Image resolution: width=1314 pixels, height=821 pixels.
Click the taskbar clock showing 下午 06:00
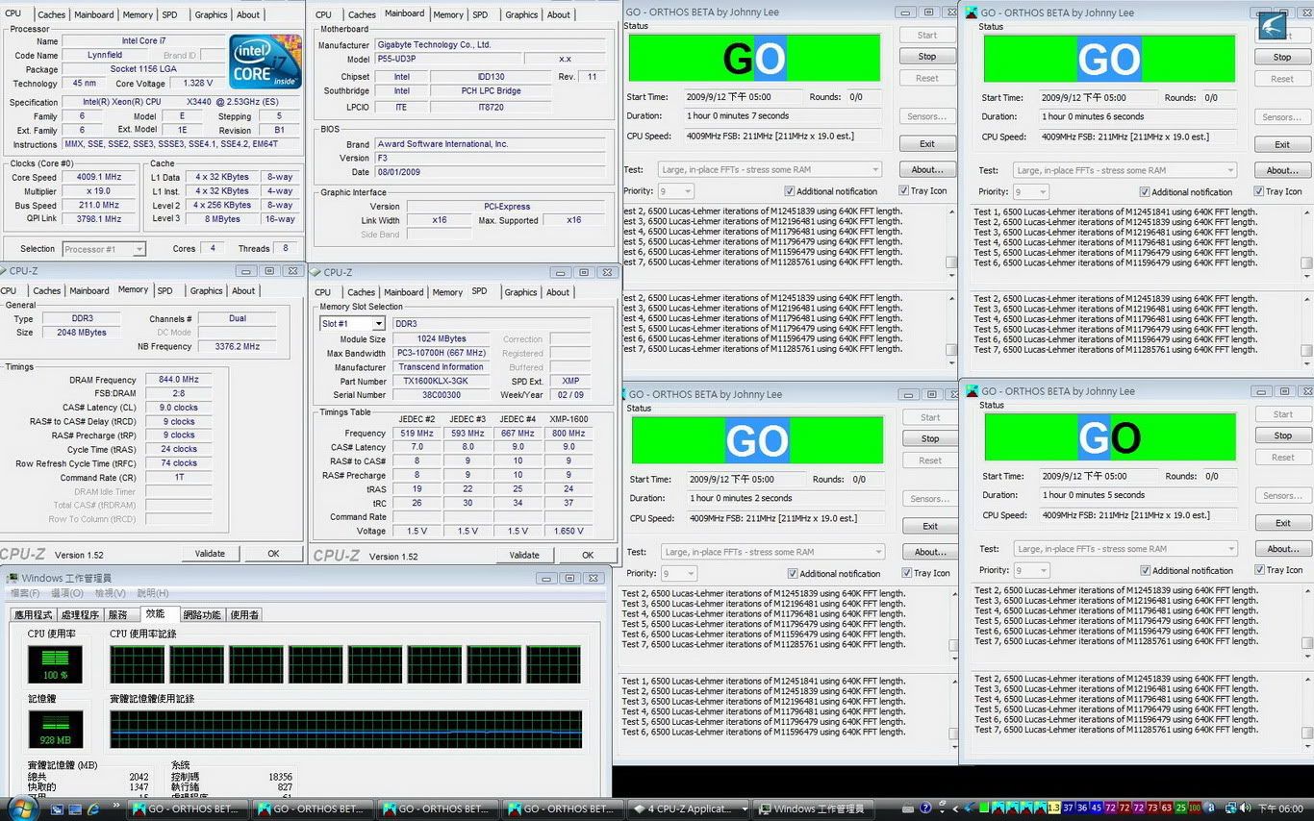(1280, 809)
